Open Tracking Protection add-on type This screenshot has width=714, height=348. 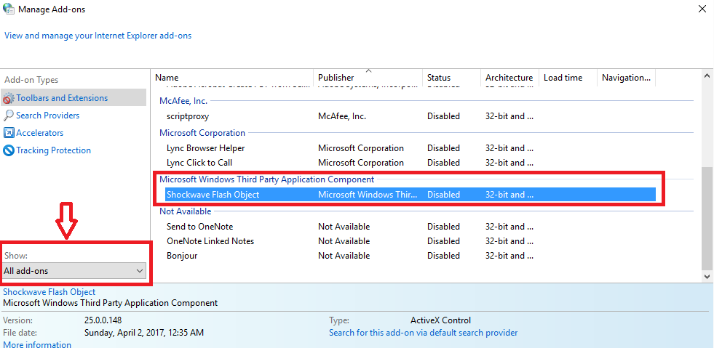(53, 150)
